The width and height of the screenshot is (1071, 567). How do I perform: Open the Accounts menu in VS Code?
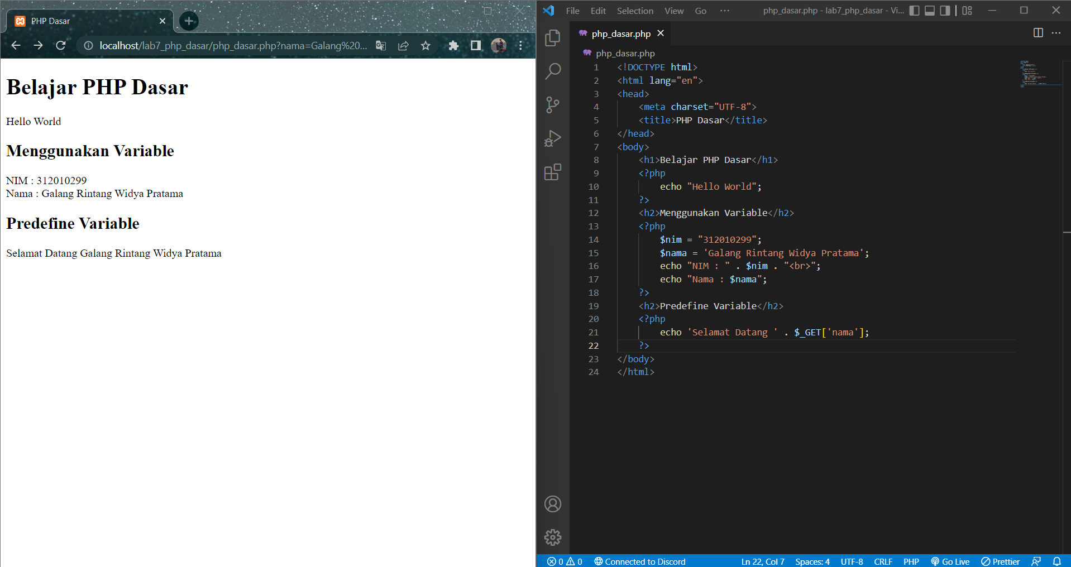pyautogui.click(x=553, y=504)
